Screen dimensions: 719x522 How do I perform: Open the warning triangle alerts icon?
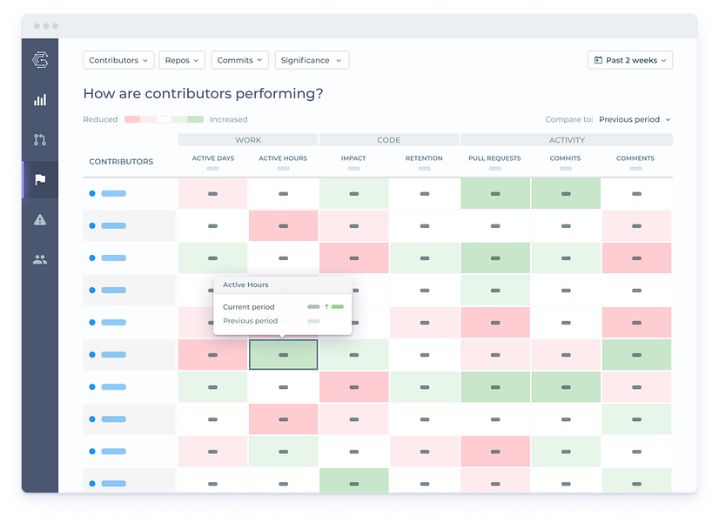click(40, 220)
